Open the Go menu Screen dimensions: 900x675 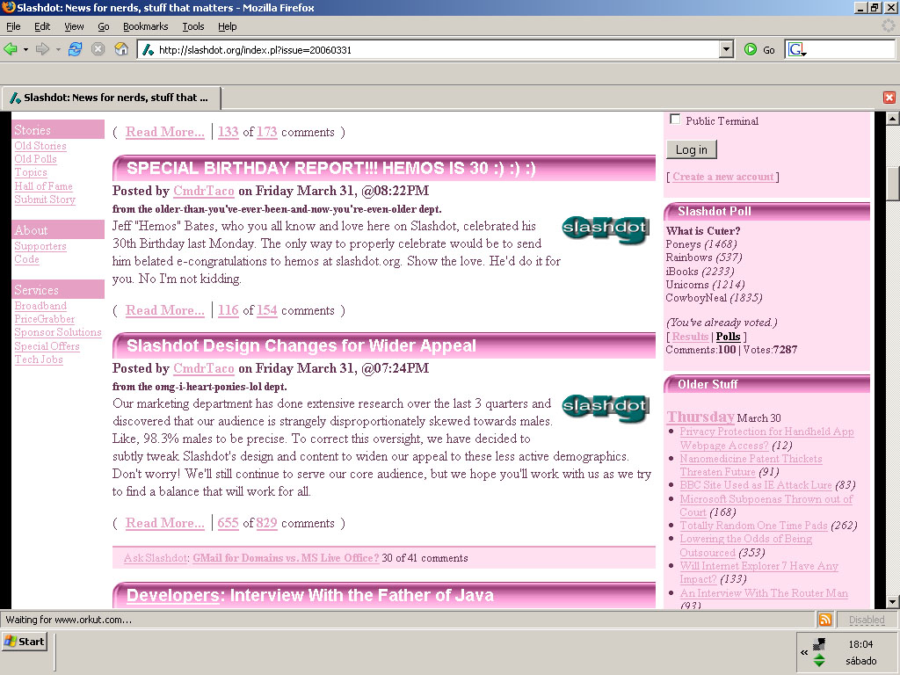[104, 26]
